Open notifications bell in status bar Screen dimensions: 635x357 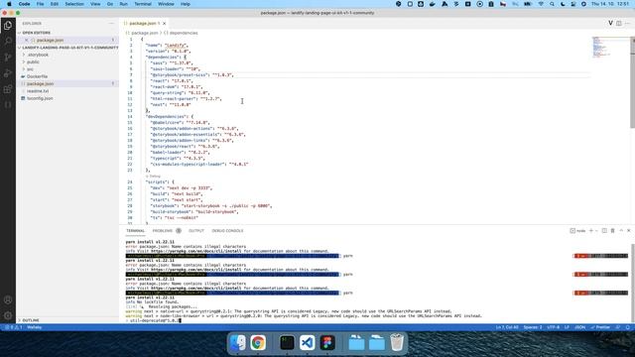click(628, 327)
